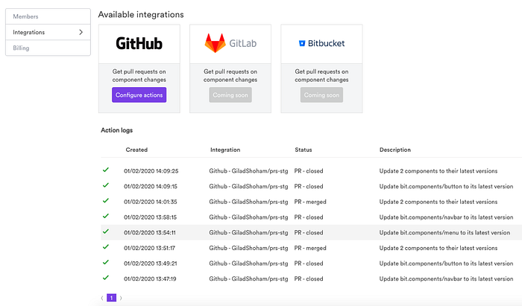Click PR - merged status in 14:01:35 row

click(x=310, y=202)
